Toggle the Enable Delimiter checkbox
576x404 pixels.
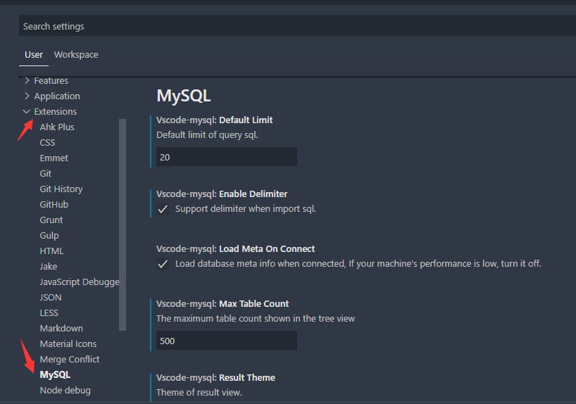pyautogui.click(x=163, y=209)
